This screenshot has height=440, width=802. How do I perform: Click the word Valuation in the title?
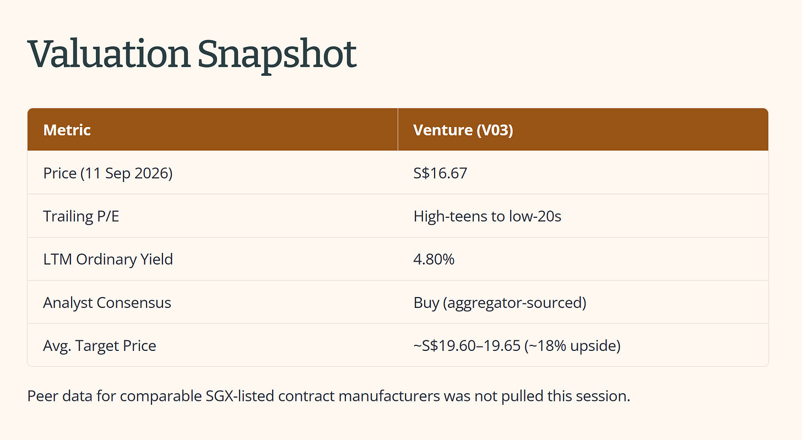109,55
